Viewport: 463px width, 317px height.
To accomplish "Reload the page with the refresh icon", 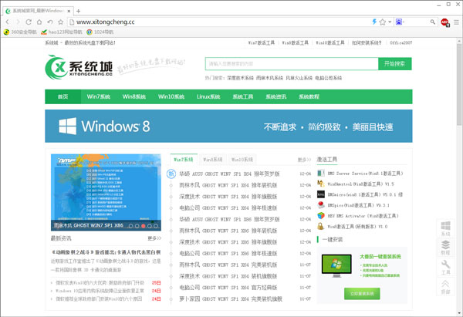I will [x=29, y=22].
